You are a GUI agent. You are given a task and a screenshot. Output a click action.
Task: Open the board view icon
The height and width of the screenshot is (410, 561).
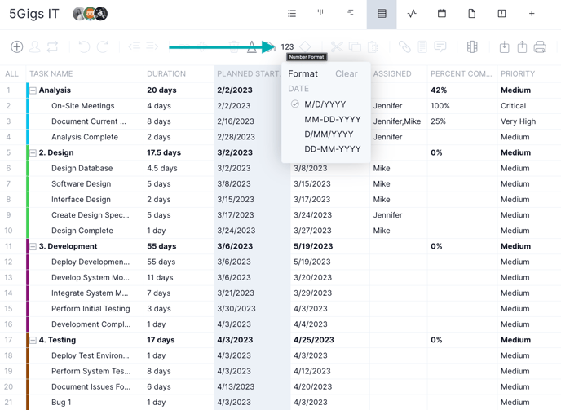coord(320,13)
